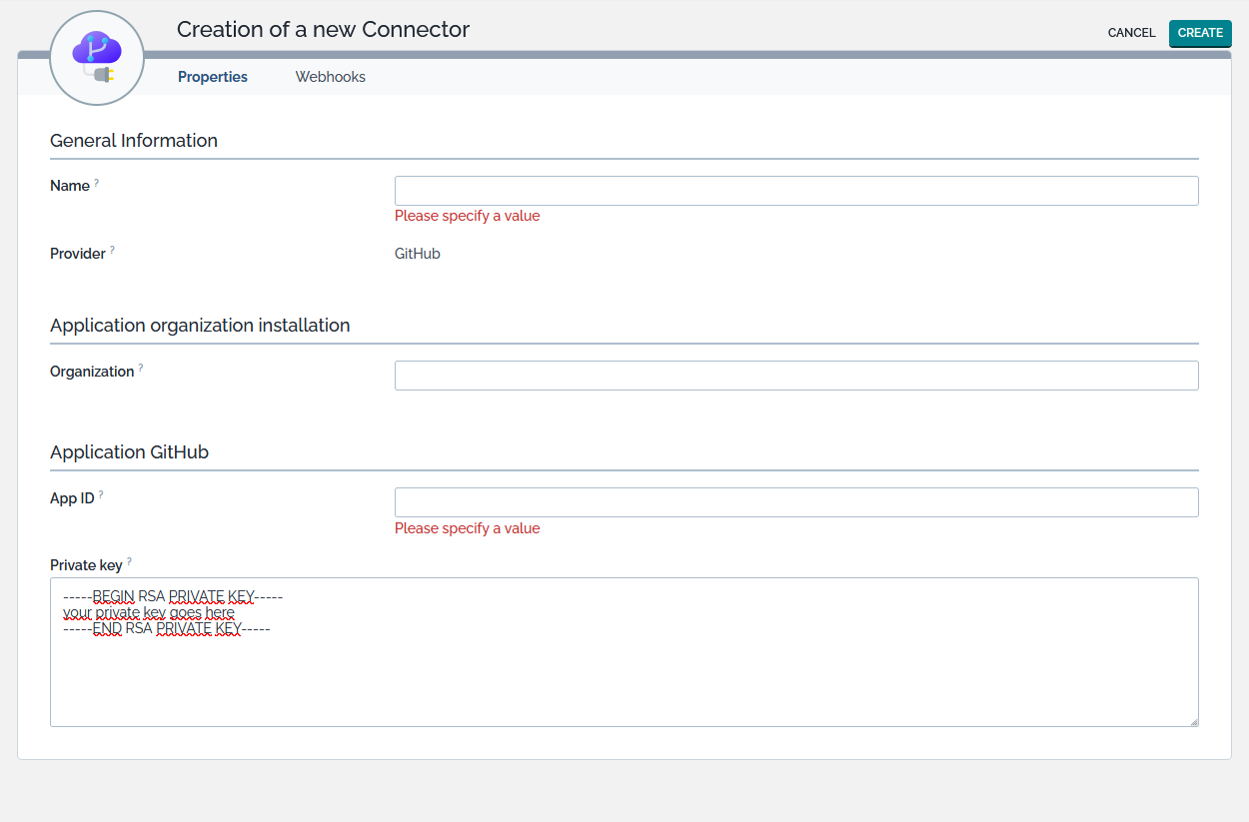The width and height of the screenshot is (1249, 822).
Task: Switch to the Properties tab
Action: [x=213, y=77]
